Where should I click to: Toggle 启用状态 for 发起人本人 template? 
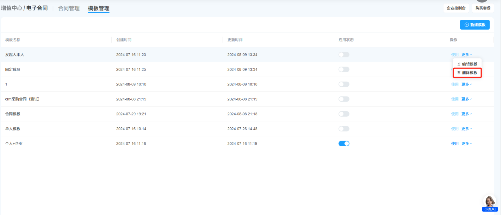pyautogui.click(x=344, y=55)
